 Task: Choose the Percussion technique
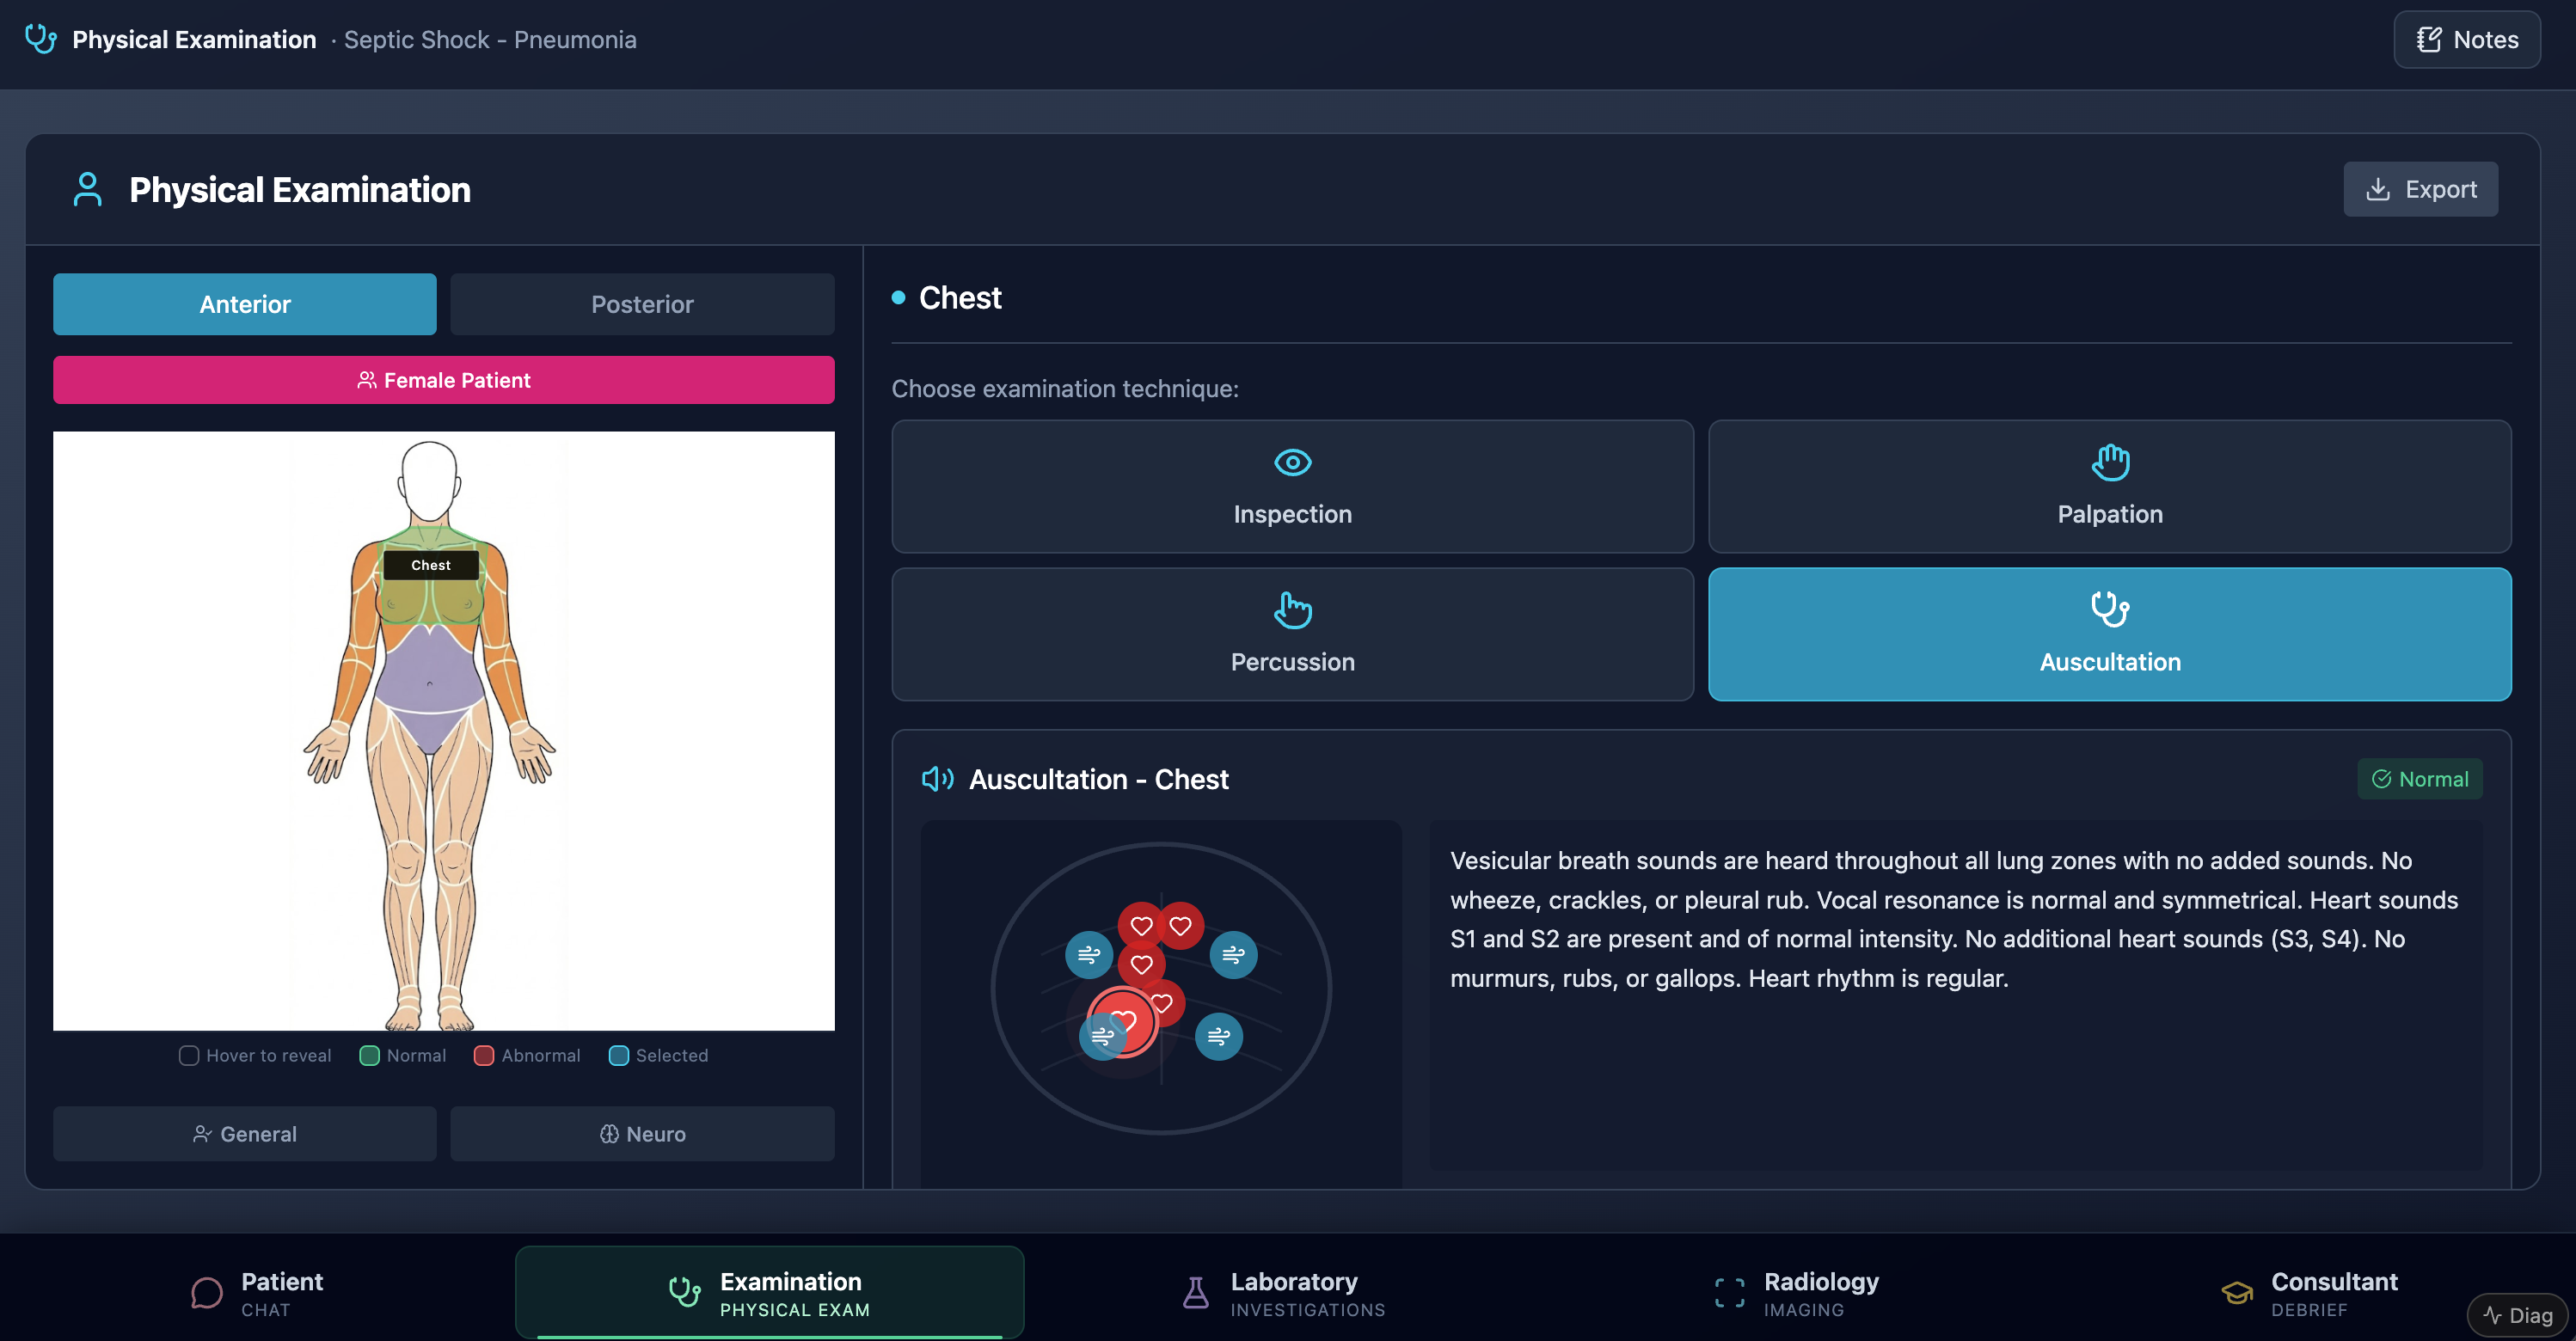[1292, 634]
